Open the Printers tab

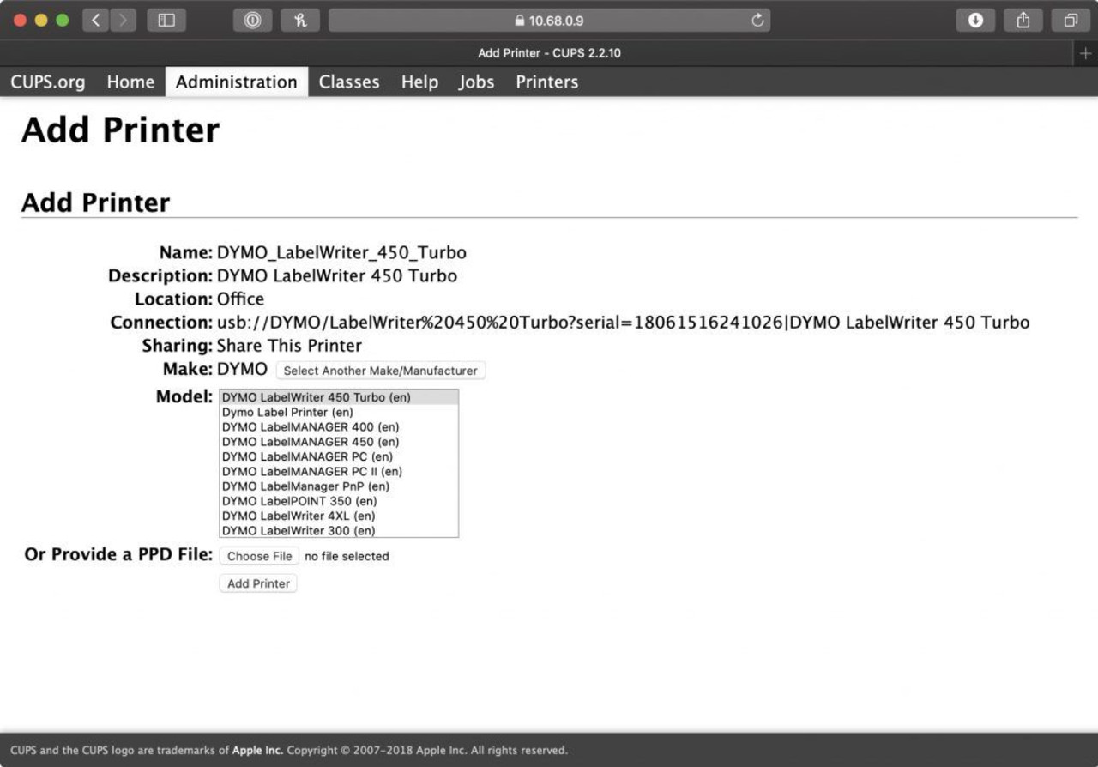pos(547,82)
